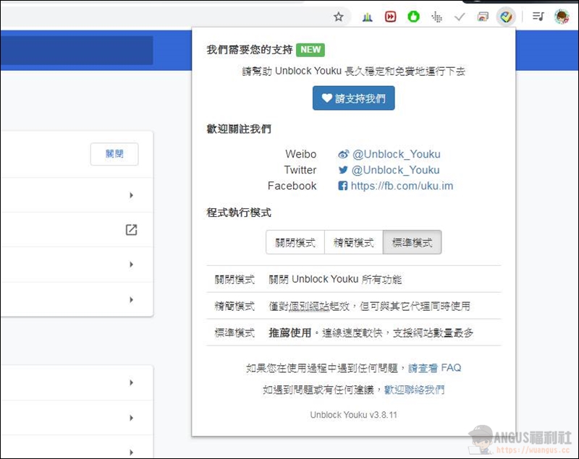Switch to 精簡模式 mode
Screen dimensions: 579x459
coord(353,243)
